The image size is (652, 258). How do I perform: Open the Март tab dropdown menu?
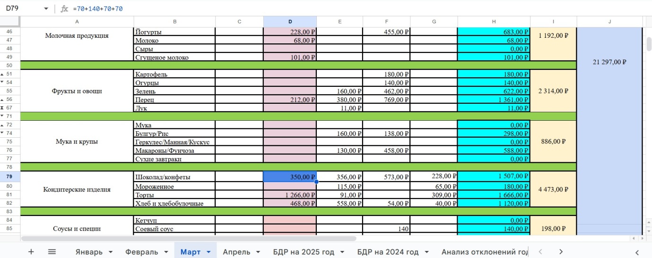click(x=209, y=252)
